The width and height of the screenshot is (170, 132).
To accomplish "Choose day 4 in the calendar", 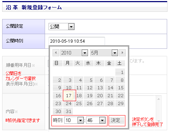I will [79, 80].
